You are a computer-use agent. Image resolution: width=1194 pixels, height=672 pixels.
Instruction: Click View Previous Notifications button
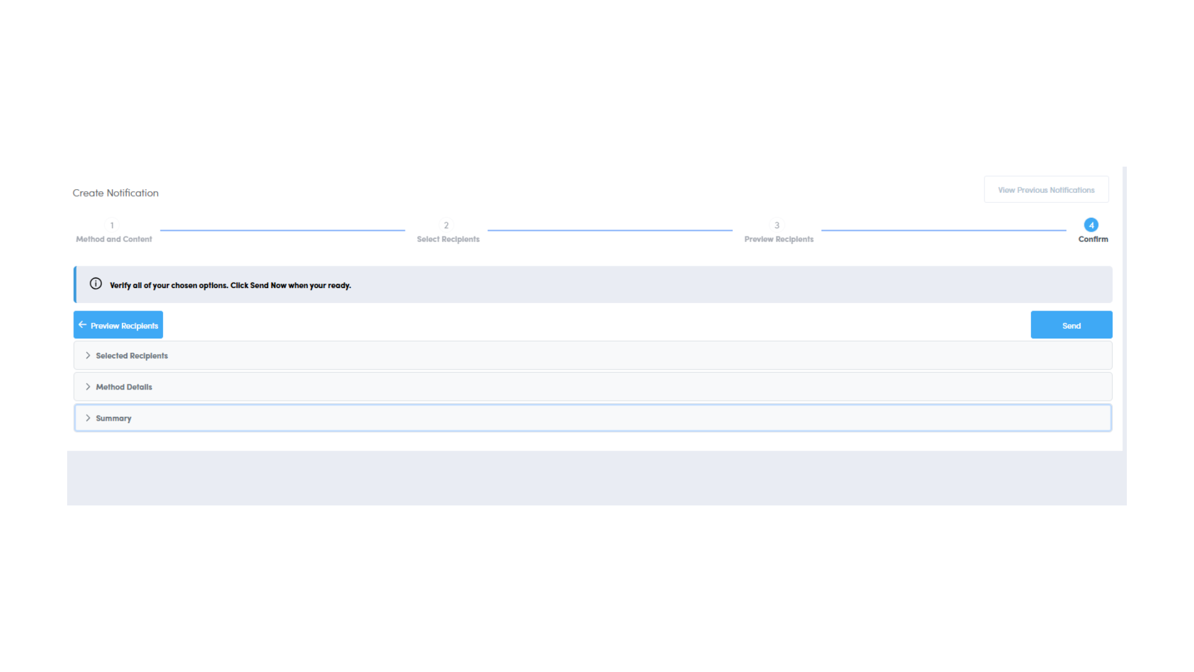[x=1046, y=190]
